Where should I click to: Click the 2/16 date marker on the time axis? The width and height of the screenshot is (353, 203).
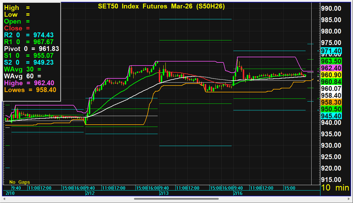[x=238, y=193]
